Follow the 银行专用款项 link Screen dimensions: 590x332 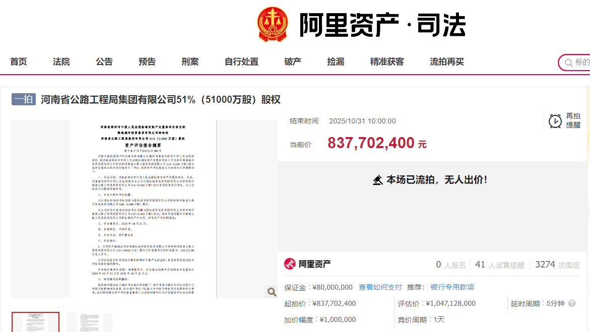[452, 287]
